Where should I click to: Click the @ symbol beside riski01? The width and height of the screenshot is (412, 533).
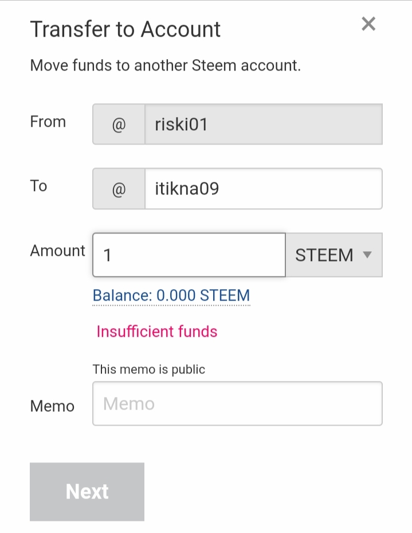click(x=119, y=125)
